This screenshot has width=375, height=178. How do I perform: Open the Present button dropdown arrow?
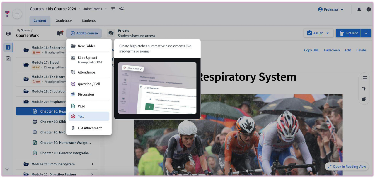[x=366, y=33]
